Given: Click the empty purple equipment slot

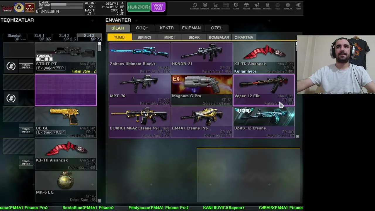Looking at the screenshot, I should coord(66,90).
